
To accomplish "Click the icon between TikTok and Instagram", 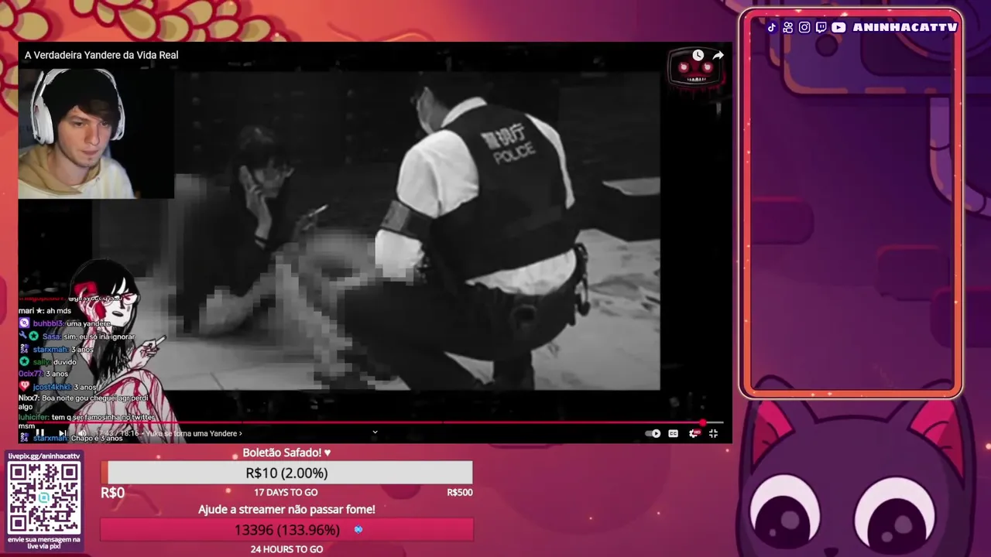I will coord(788,27).
